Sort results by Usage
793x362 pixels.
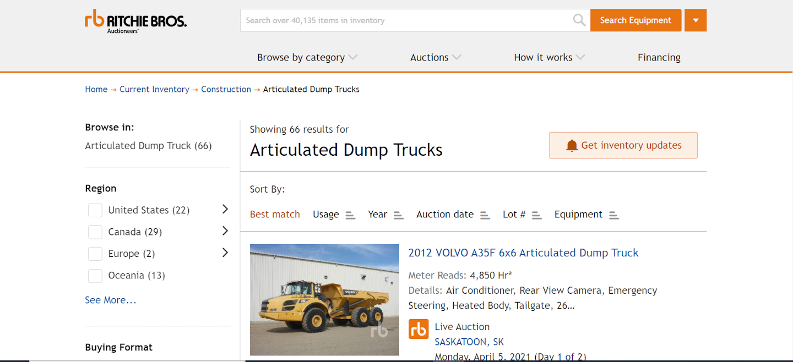point(326,215)
